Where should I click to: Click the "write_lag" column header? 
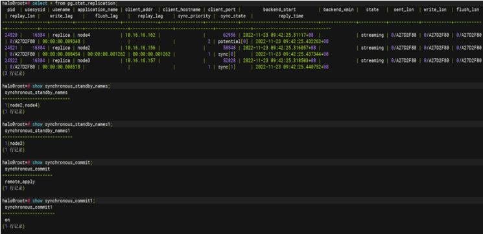click(61, 16)
